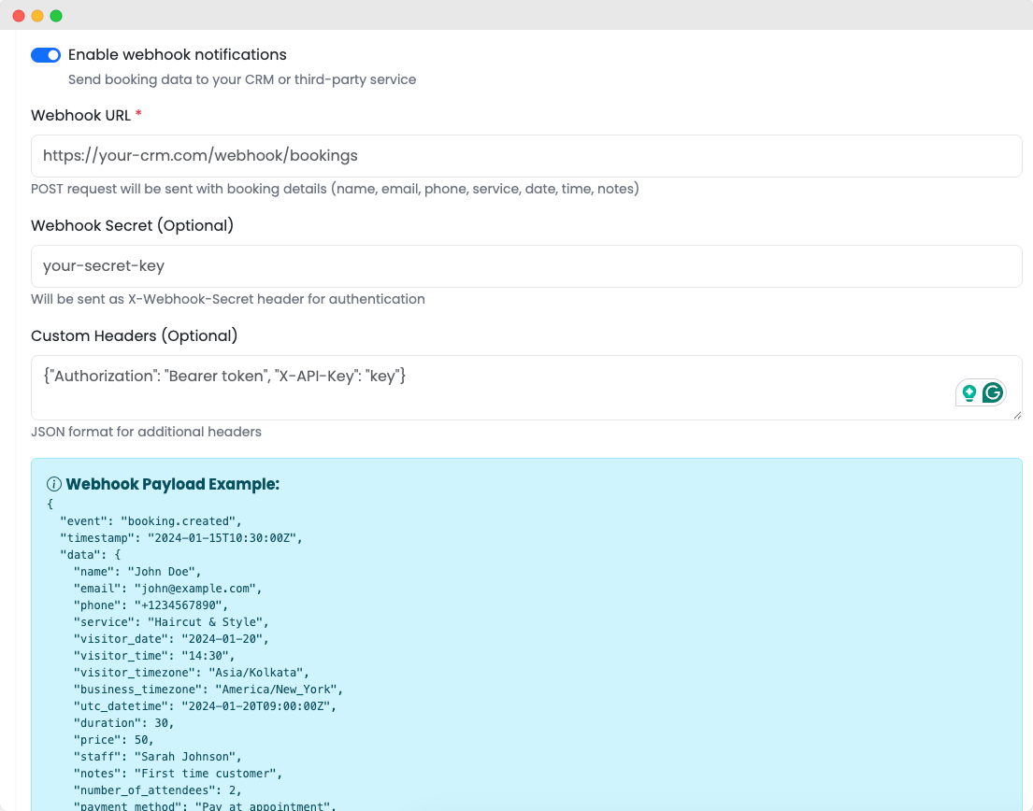1033x811 pixels.
Task: Maximize the window with the green button
Action: [56, 16]
